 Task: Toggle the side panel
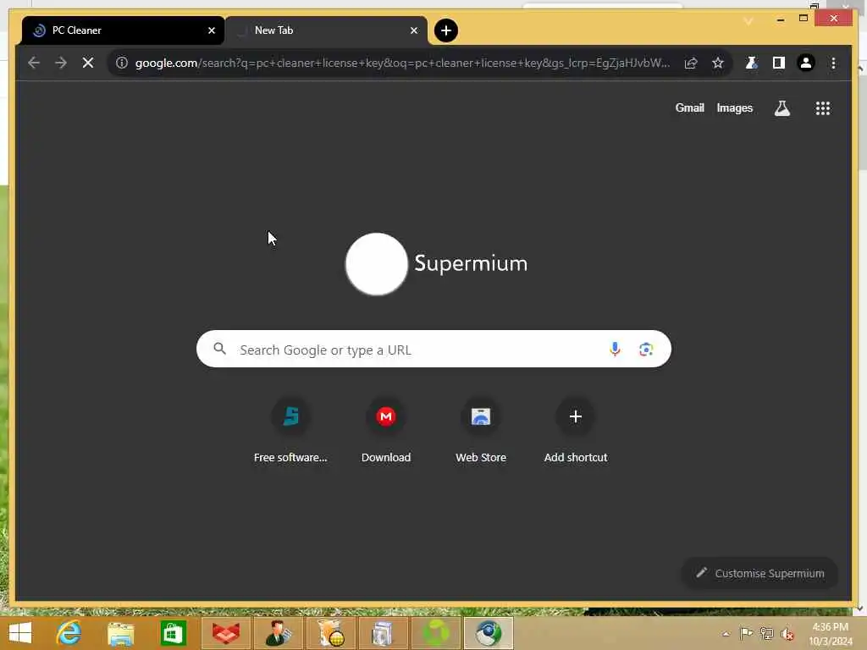[x=779, y=63]
